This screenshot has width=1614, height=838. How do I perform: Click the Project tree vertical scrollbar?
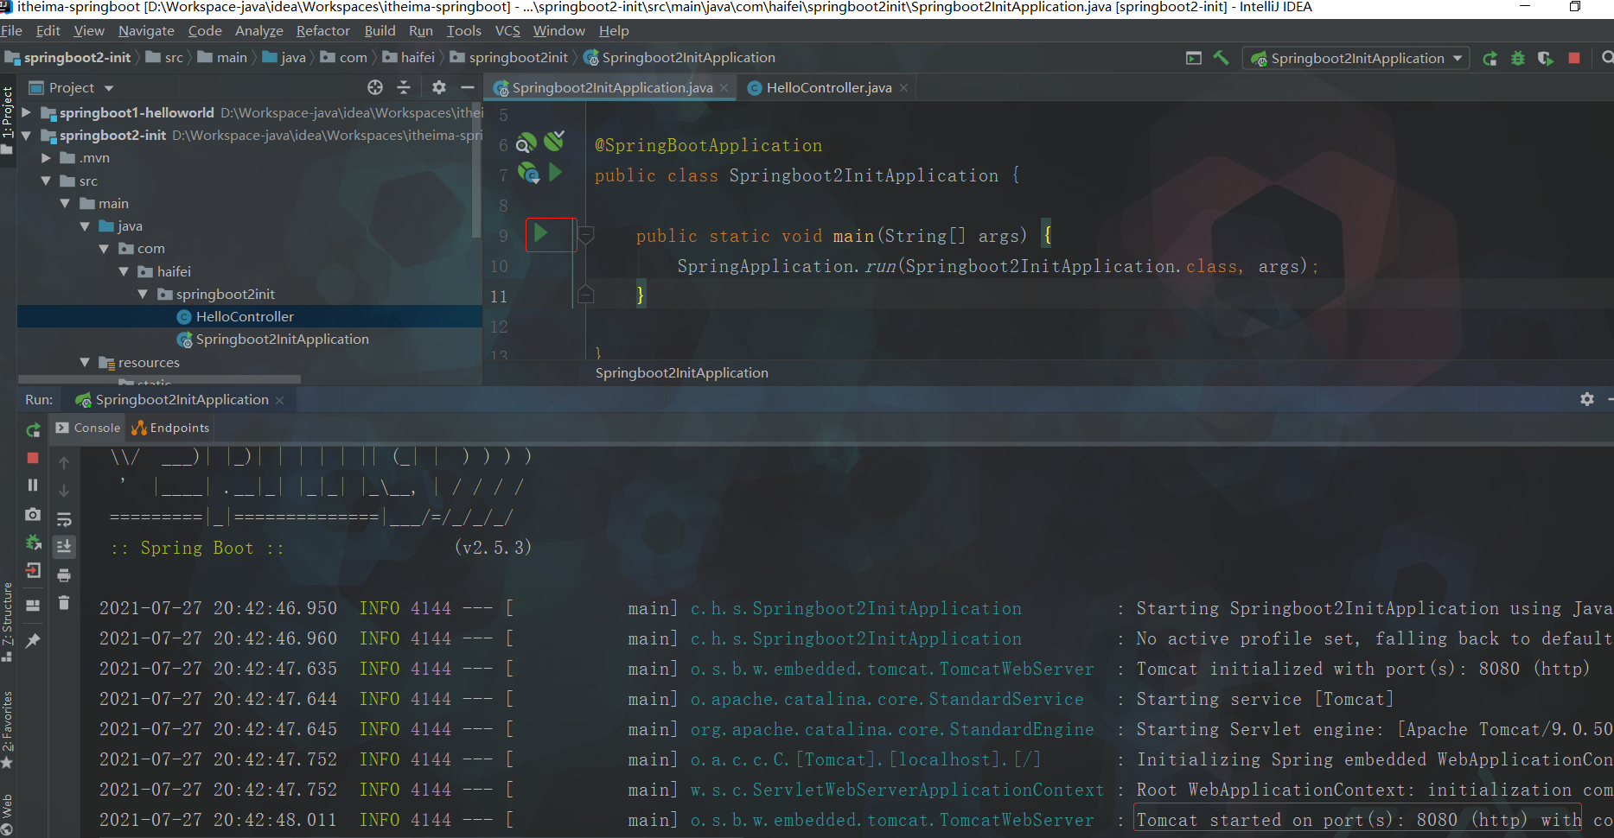[x=476, y=168]
